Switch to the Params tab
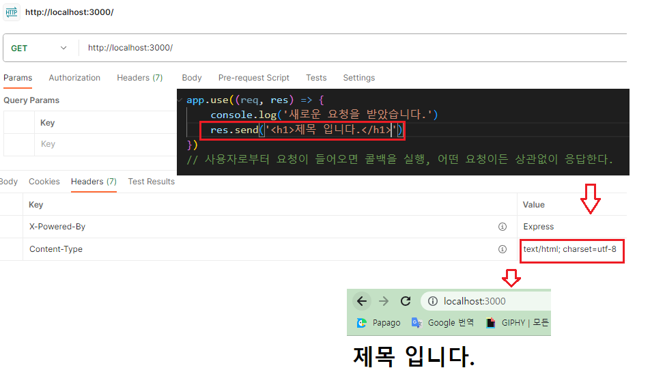Screen dimensions: 650x383 tap(18, 78)
